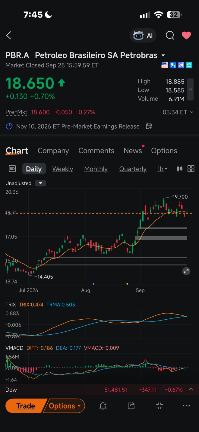The image size is (199, 432).
Task: Select the Monthly chart period
Action: click(96, 169)
